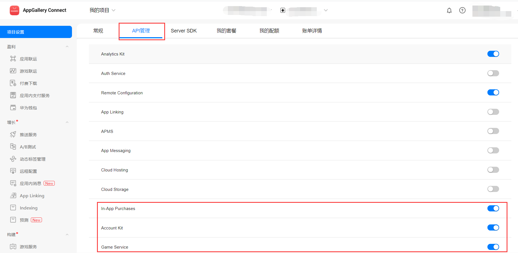Turn on the App Linking API switch
518x253 pixels.
click(x=493, y=112)
